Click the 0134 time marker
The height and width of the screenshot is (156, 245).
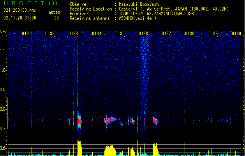tap(97, 34)
